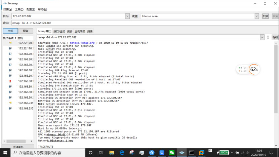
Task: Click the output pane scroll down arrow
Action: tap(276, 146)
